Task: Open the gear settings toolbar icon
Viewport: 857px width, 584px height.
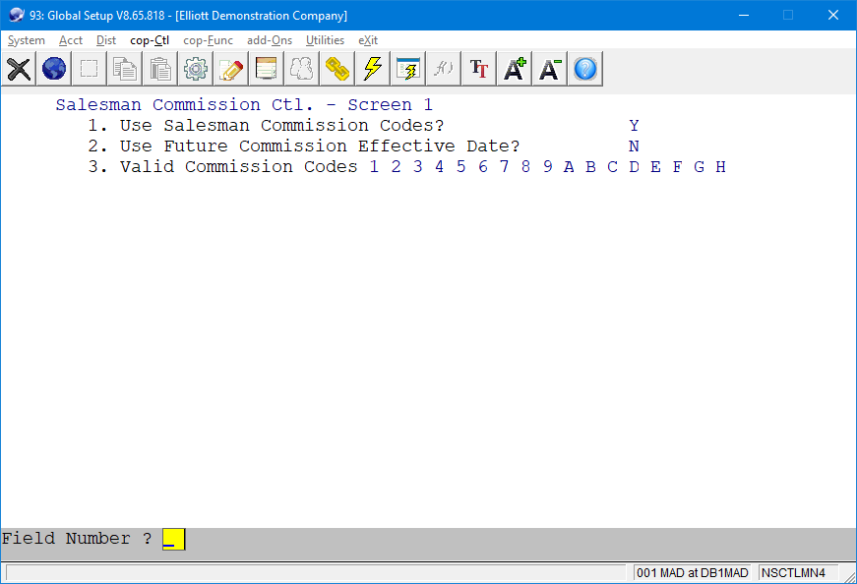Action: (x=196, y=69)
